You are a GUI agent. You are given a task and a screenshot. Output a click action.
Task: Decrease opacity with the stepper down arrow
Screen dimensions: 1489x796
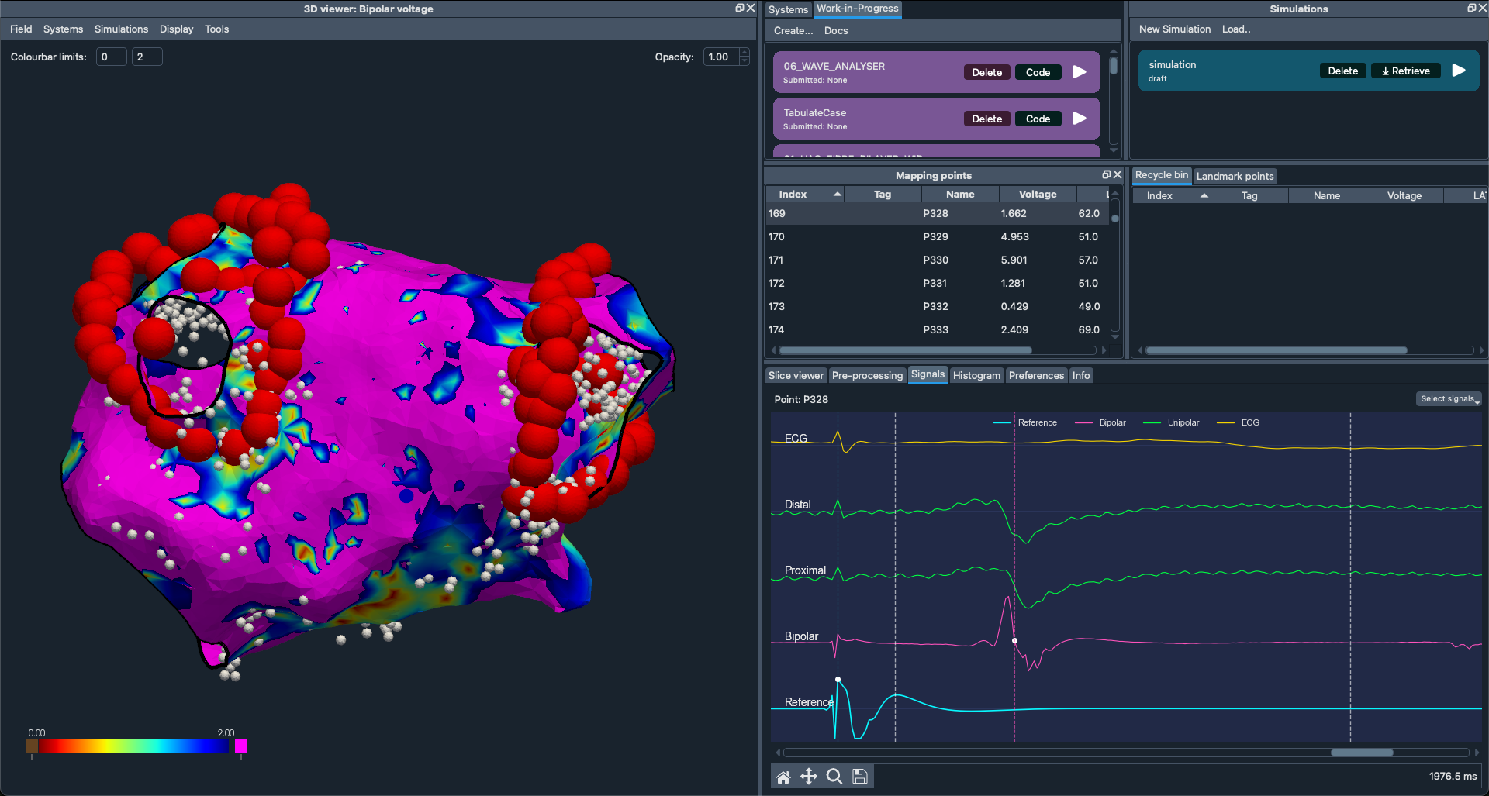(744, 61)
